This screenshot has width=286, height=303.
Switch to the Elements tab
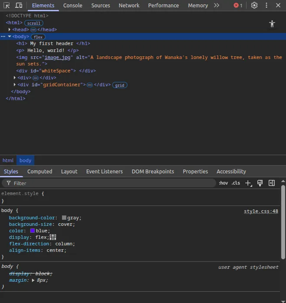[43, 5]
